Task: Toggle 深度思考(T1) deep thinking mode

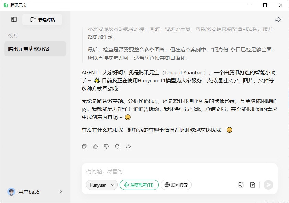Action: tap(139, 185)
